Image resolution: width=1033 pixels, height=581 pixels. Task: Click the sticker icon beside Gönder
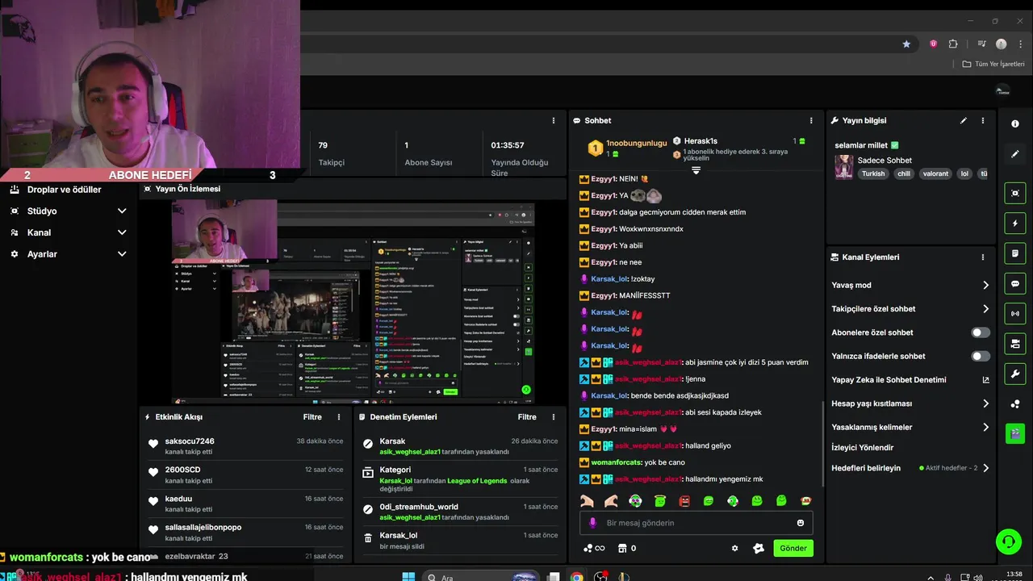coord(759,548)
